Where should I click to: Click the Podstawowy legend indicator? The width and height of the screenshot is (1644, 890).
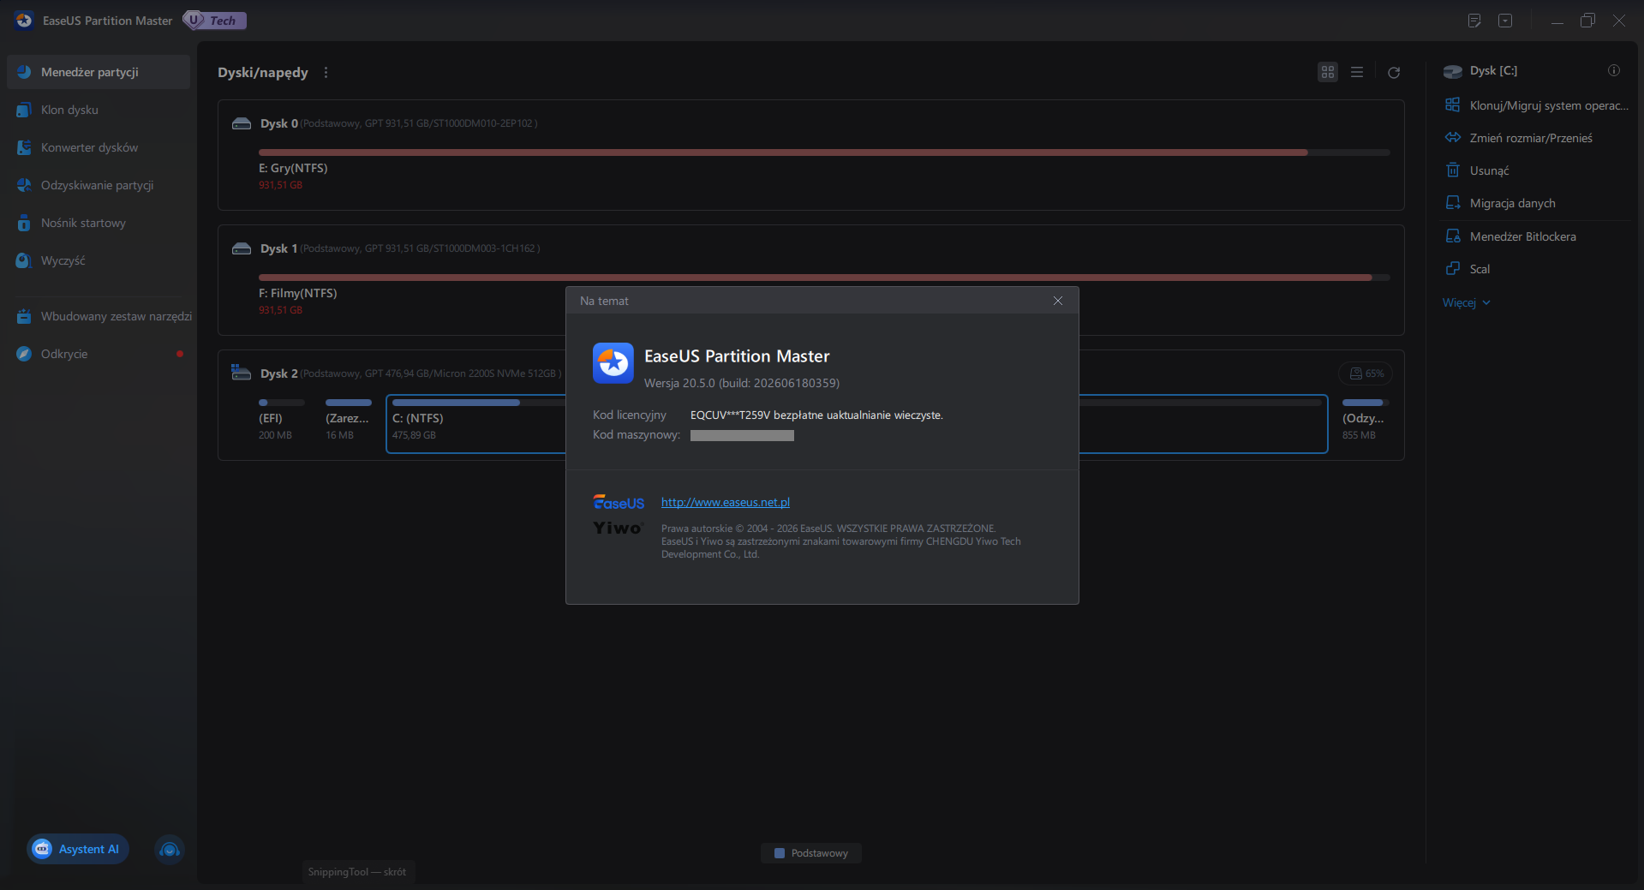[x=811, y=853]
